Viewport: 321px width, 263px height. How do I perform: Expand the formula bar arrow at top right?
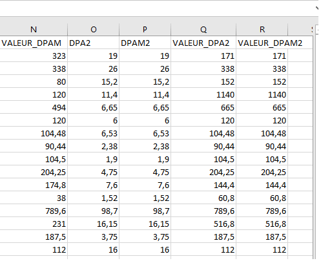click(317, 8)
